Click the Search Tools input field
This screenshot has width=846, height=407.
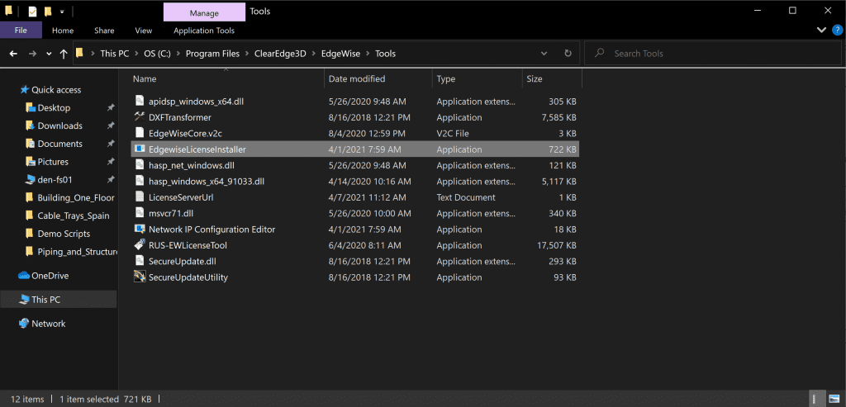[x=711, y=54]
